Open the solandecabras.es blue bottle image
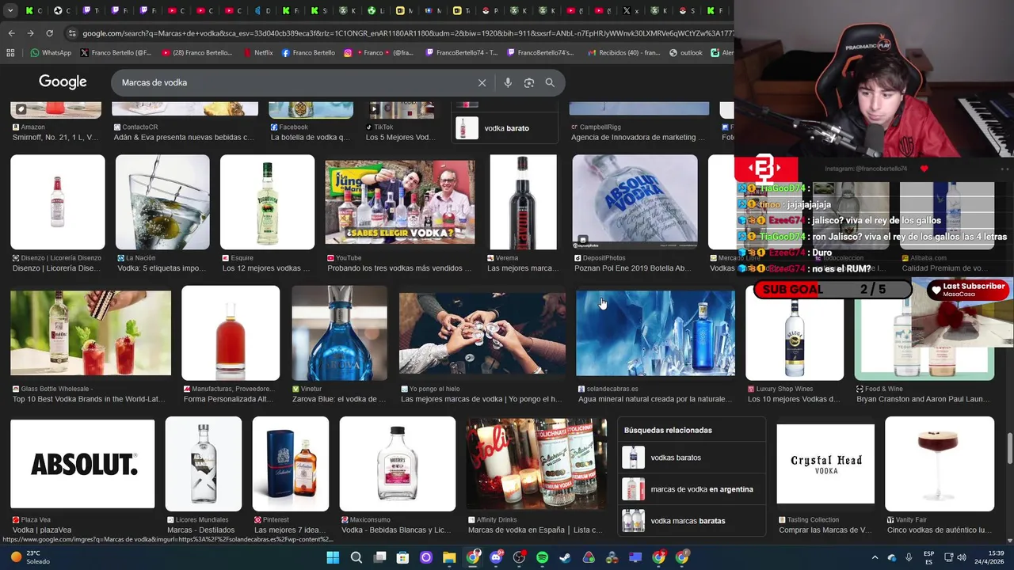 (x=655, y=332)
